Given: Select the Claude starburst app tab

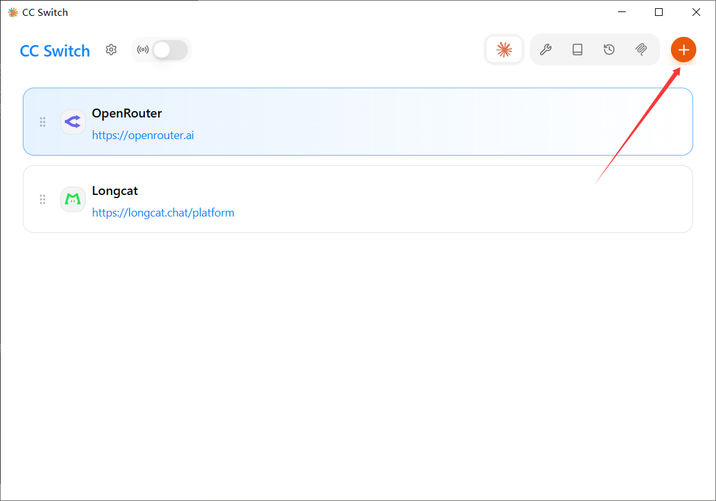Looking at the screenshot, I should click(x=504, y=50).
